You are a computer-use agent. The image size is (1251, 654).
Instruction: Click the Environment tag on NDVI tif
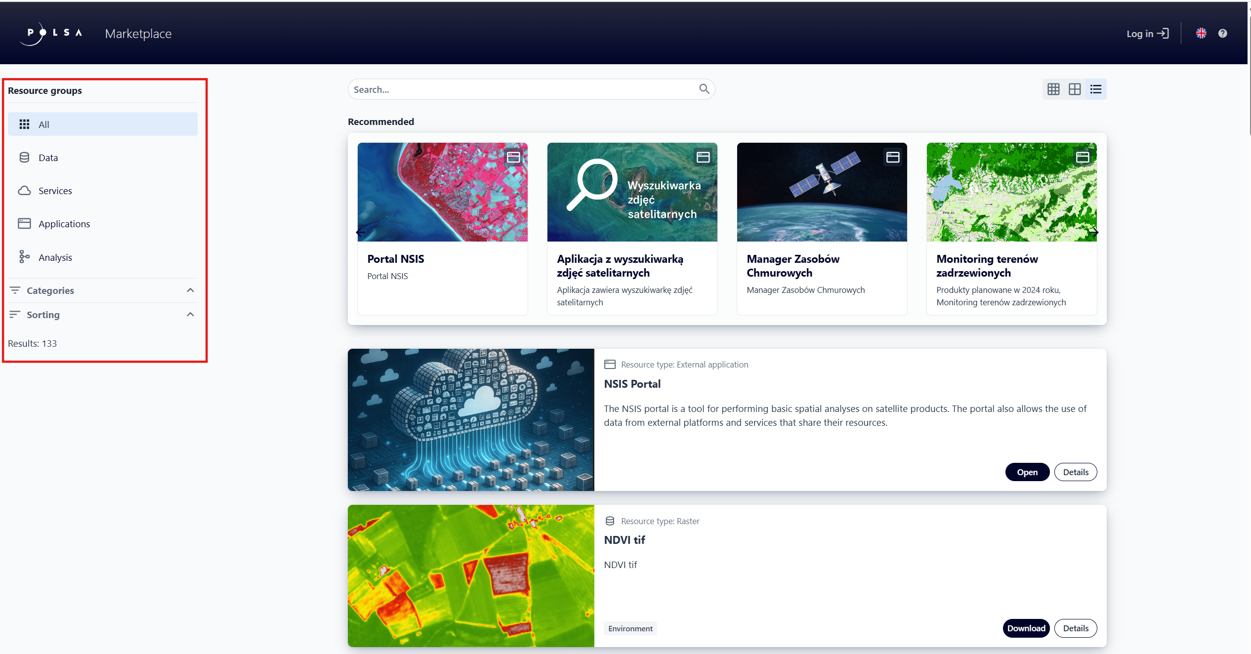(x=630, y=628)
